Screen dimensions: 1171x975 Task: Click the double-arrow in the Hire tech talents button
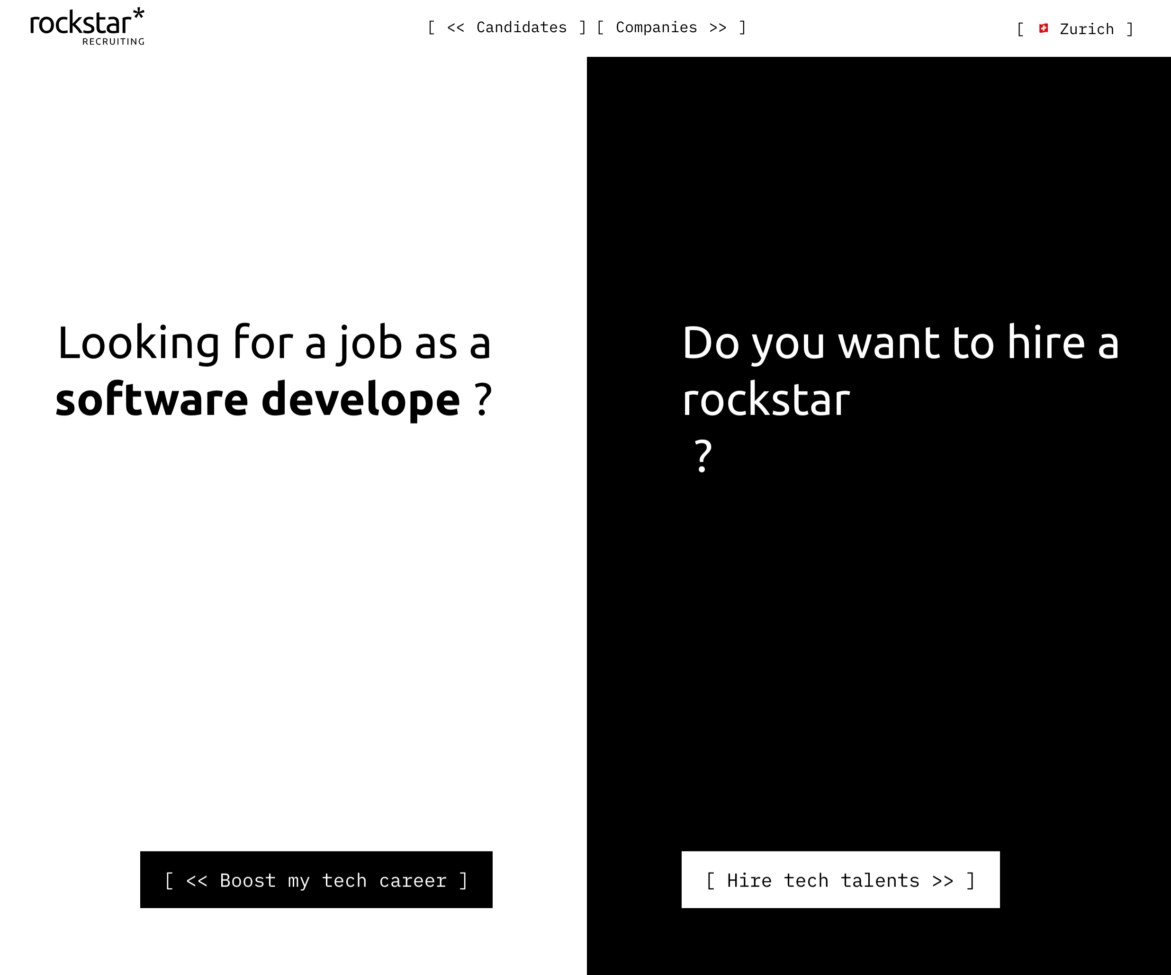942,881
